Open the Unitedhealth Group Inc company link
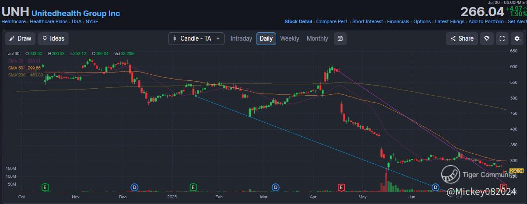The width and height of the screenshot is (527, 204). pyautogui.click(x=76, y=14)
